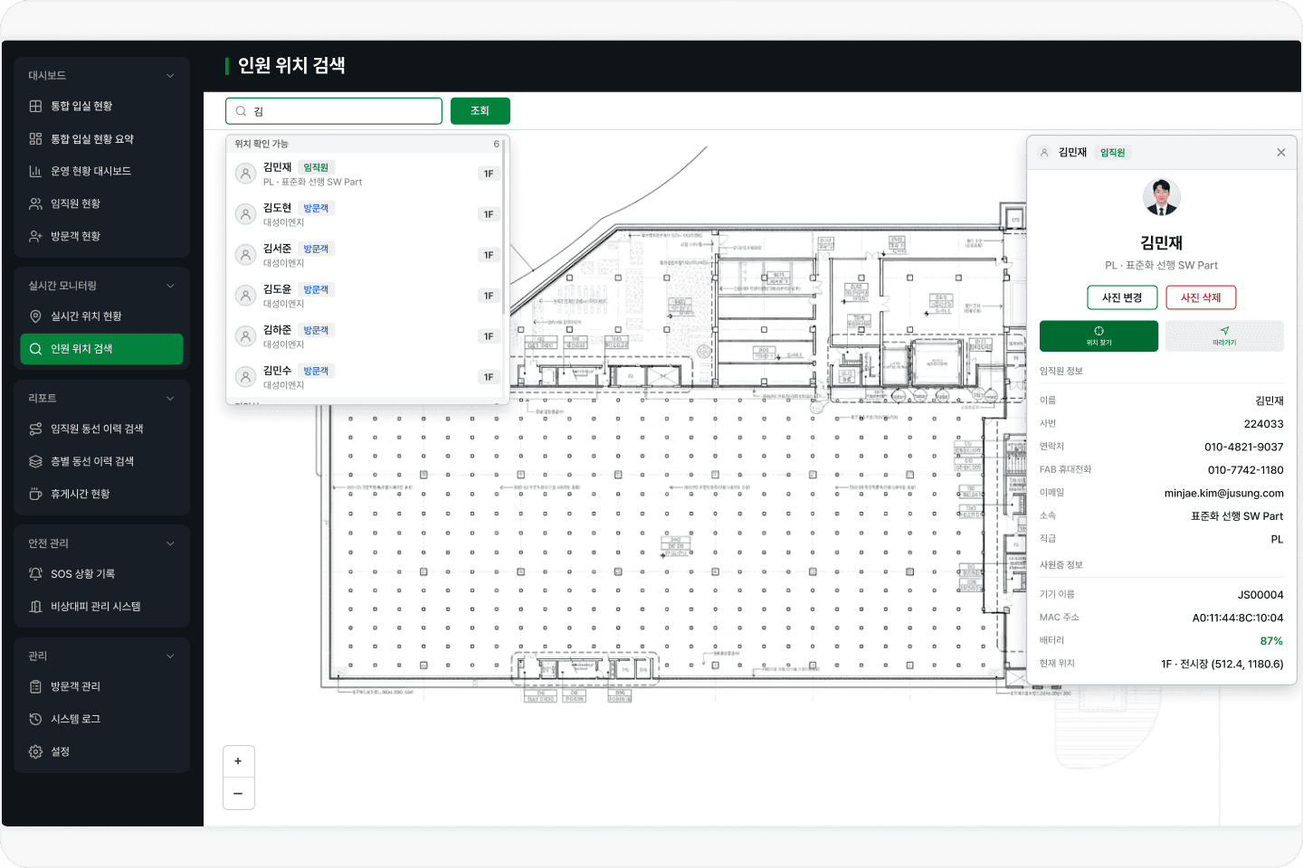1303x868 pixels.
Task: Open 실시간 위치 현황 menu item
Action: [101, 316]
